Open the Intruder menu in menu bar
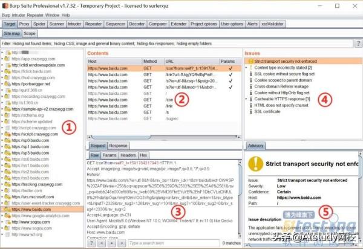This screenshot has width=363, height=249. tap(19, 15)
